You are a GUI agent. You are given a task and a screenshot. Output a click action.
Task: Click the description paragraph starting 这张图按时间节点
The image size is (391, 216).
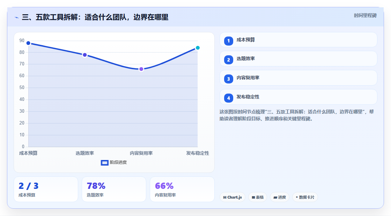(x=296, y=115)
